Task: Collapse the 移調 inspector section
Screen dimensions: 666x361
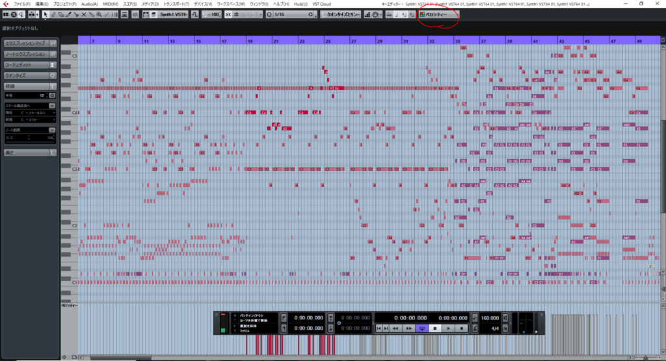Action: (30, 86)
